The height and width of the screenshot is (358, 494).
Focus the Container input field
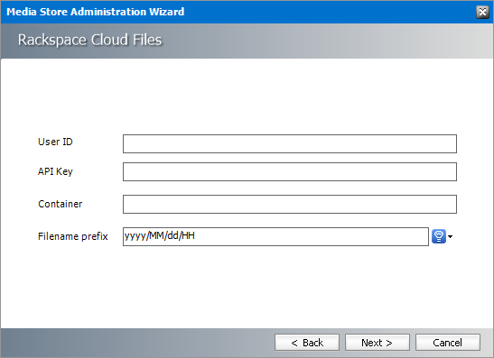tap(290, 204)
